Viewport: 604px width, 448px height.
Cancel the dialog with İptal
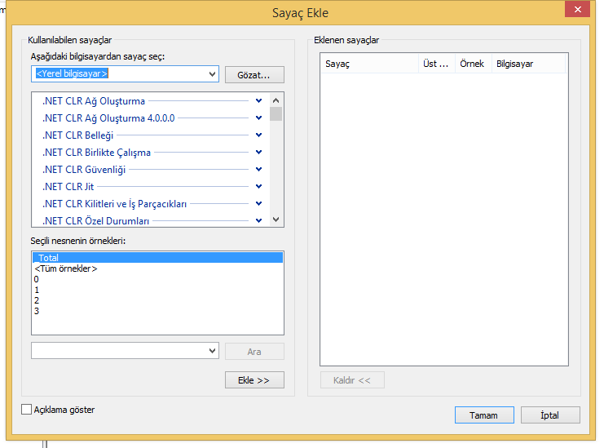pyautogui.click(x=550, y=415)
